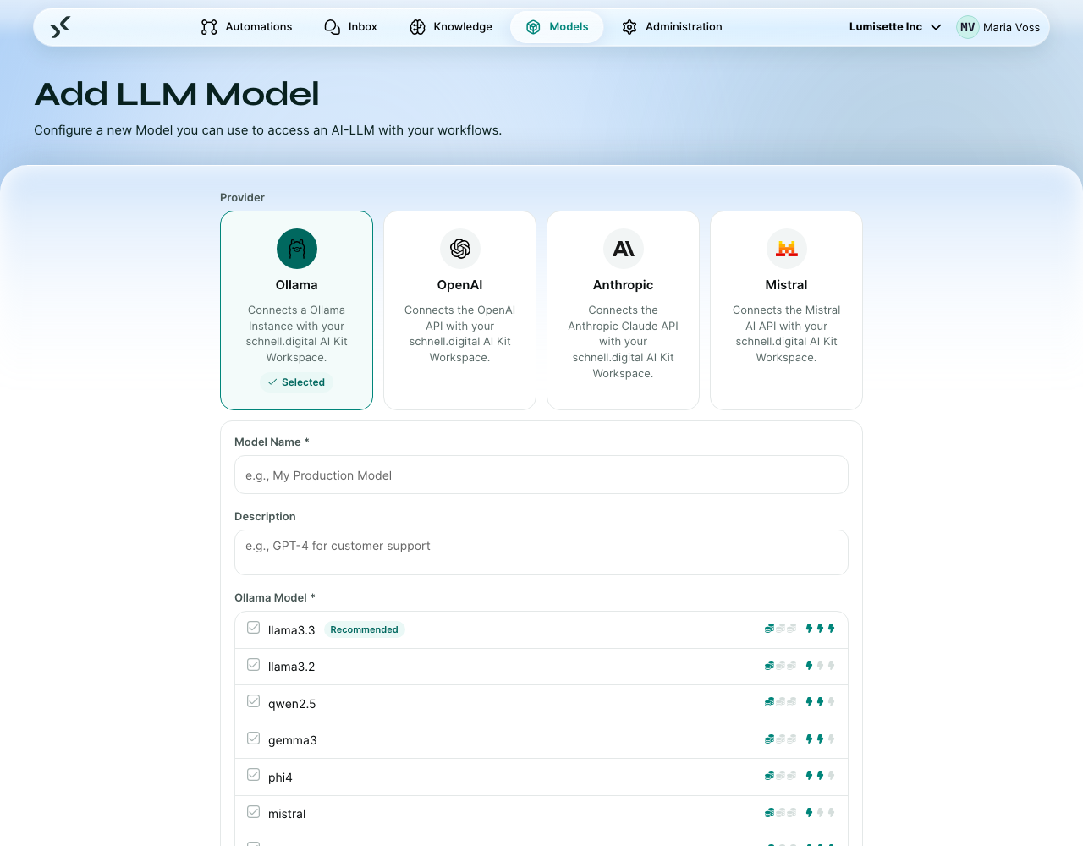Screen dimensions: 1083x846
Task: Choose the Anthropic provider card
Action: [x=624, y=310]
